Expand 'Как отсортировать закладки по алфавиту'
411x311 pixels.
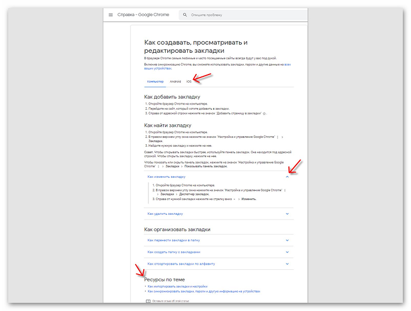pyautogui.click(x=218, y=264)
